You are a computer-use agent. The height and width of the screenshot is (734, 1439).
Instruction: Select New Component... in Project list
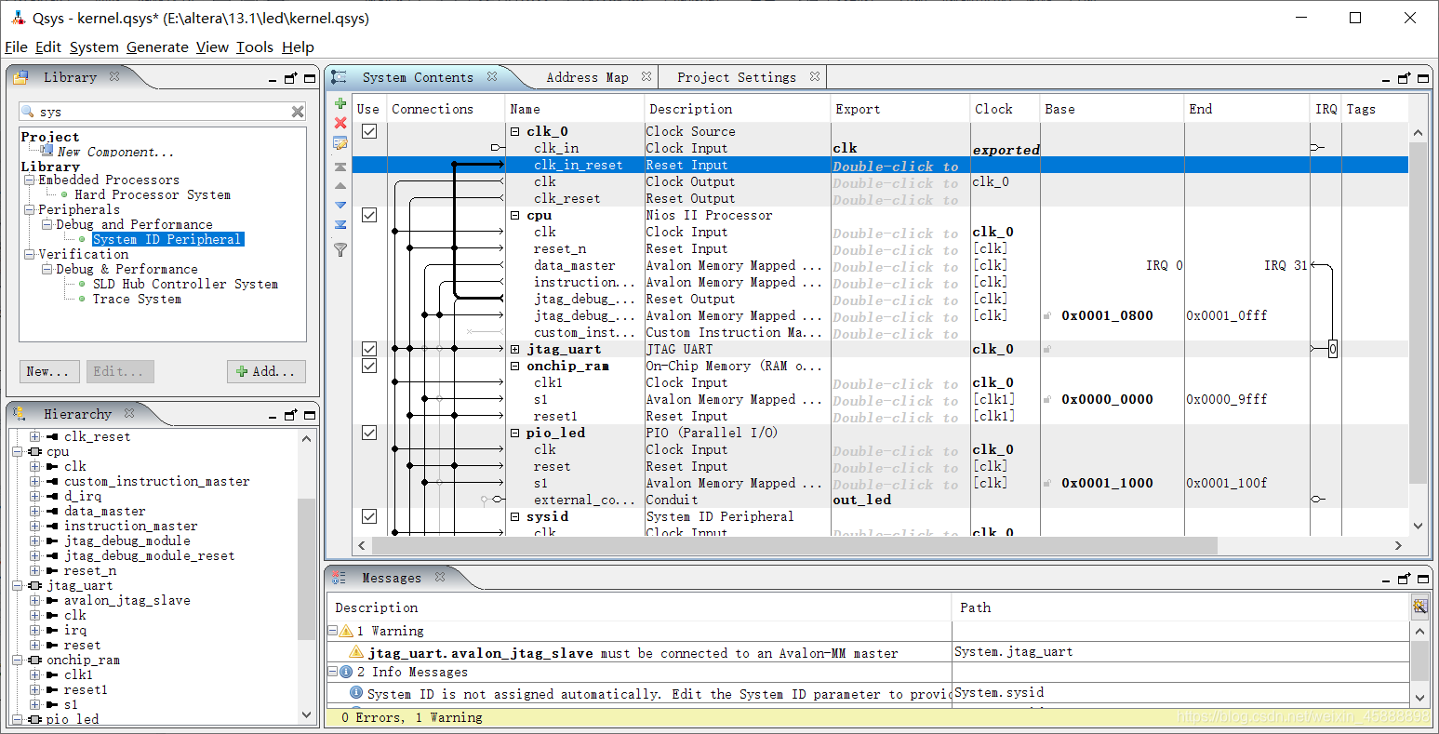coord(115,152)
